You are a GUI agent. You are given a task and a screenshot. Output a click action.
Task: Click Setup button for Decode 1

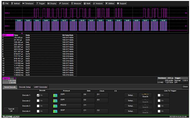(x=131, y=95)
